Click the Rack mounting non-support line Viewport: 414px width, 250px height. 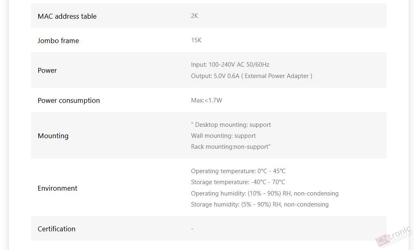[231, 147]
